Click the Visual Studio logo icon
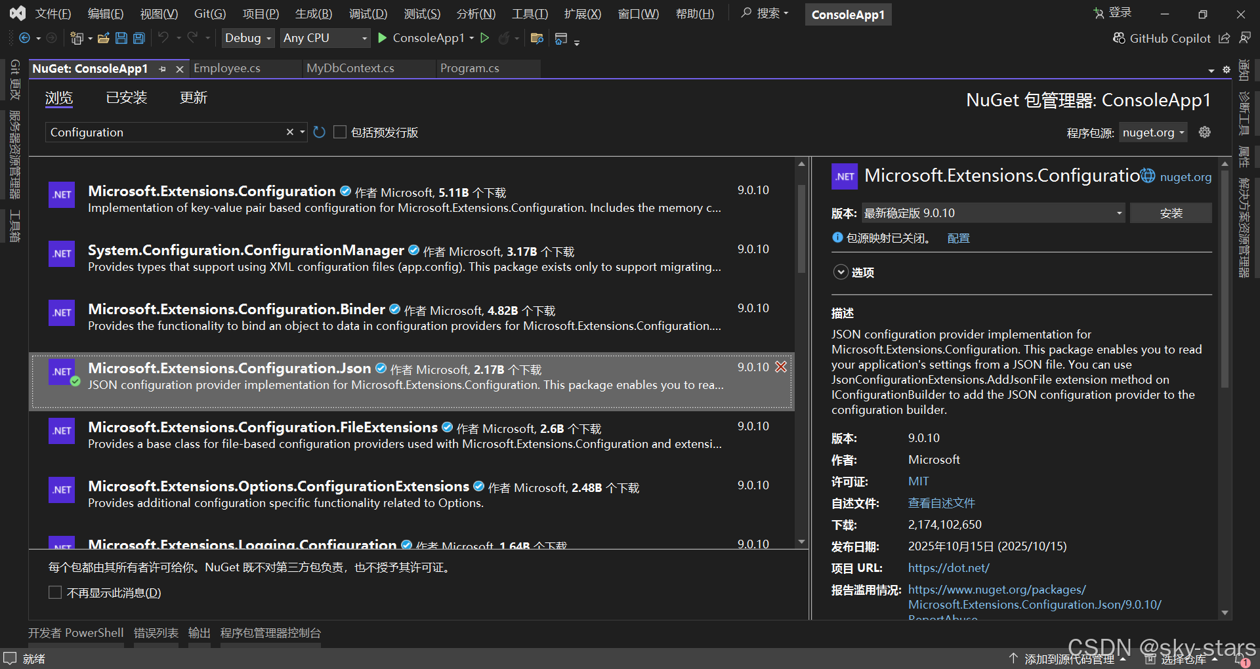Screen dimensions: 1260x669 tap(18, 13)
